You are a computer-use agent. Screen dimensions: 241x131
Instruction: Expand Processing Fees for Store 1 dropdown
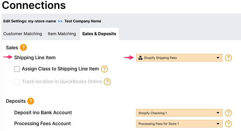pyautogui.click(x=179, y=124)
